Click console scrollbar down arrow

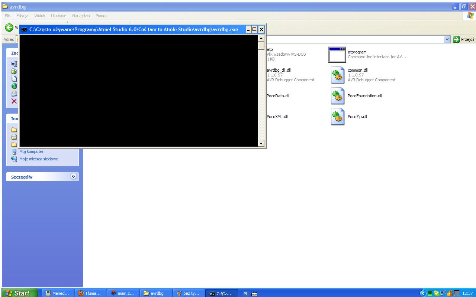pyautogui.click(x=261, y=144)
